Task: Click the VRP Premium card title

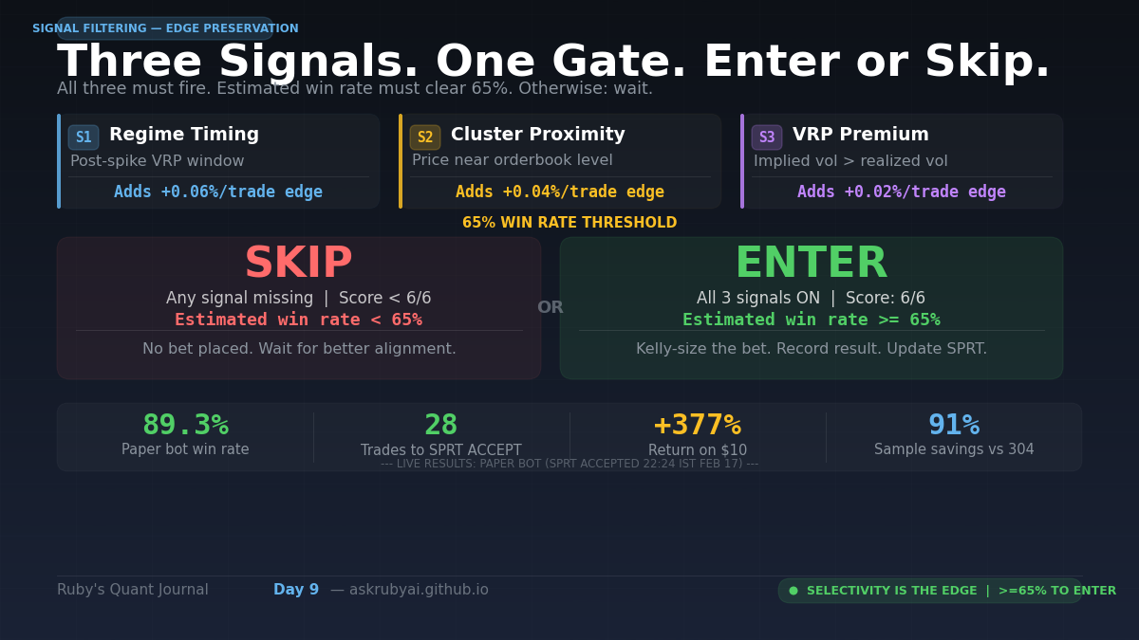Action: 860,135
